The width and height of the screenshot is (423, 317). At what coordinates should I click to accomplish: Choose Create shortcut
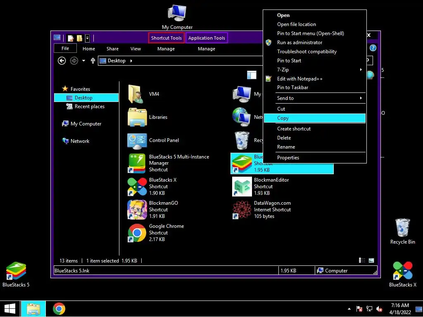pos(314,129)
